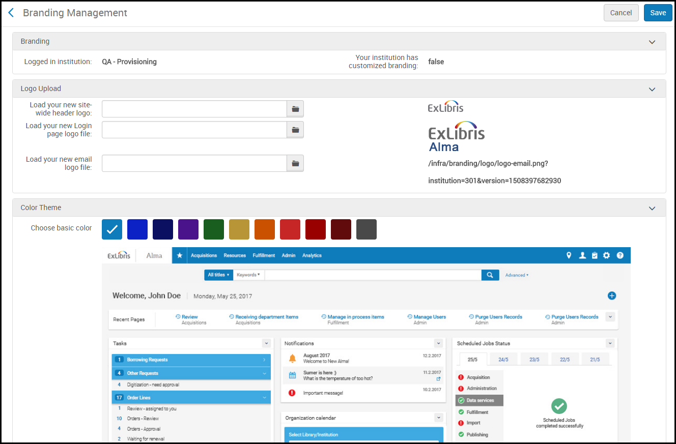The width and height of the screenshot is (676, 444).
Task: Click the site-wide header logo input field
Action: click(x=194, y=109)
